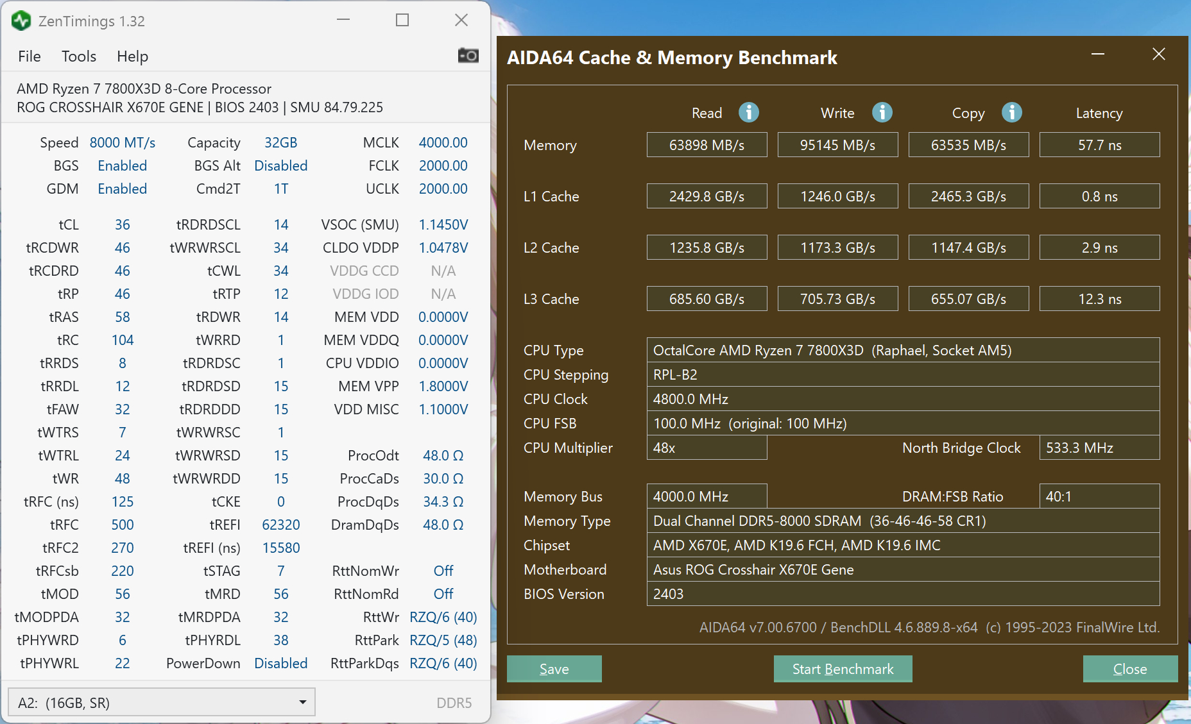
Task: Click the tREFI value 62320
Action: pos(281,525)
